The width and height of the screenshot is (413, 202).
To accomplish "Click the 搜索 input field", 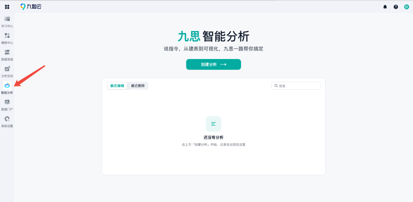I will click(296, 86).
